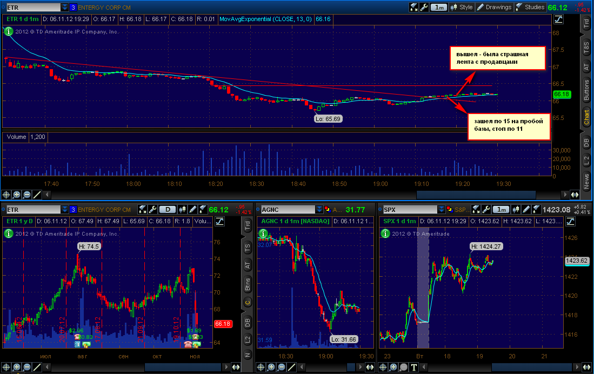The height and width of the screenshot is (374, 594).
Task: Click the left scroll arrow under top chart
Action: 47,195
